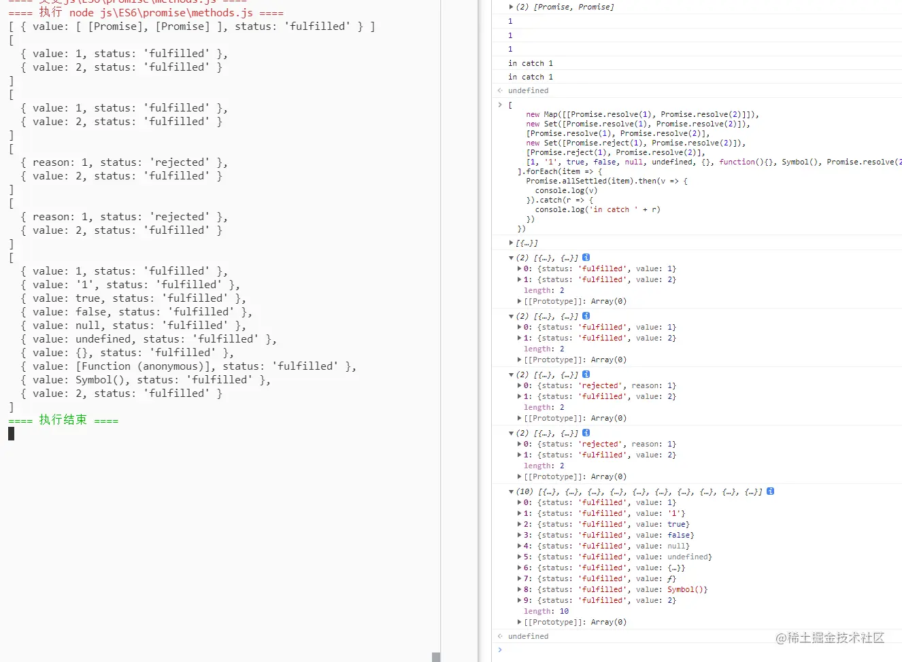Click the empty console prompt input

click(x=703, y=650)
